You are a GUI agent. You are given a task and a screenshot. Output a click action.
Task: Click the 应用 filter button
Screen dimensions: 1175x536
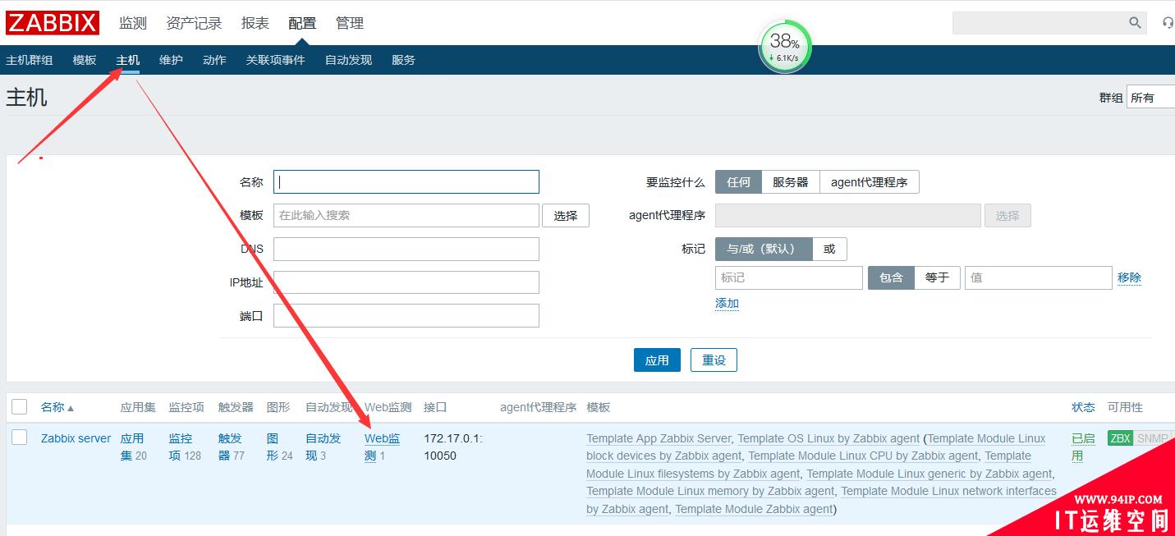coord(657,360)
